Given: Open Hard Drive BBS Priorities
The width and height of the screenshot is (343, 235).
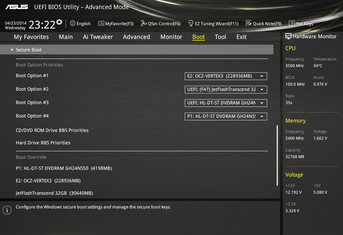Looking at the screenshot, I should pos(43,143).
